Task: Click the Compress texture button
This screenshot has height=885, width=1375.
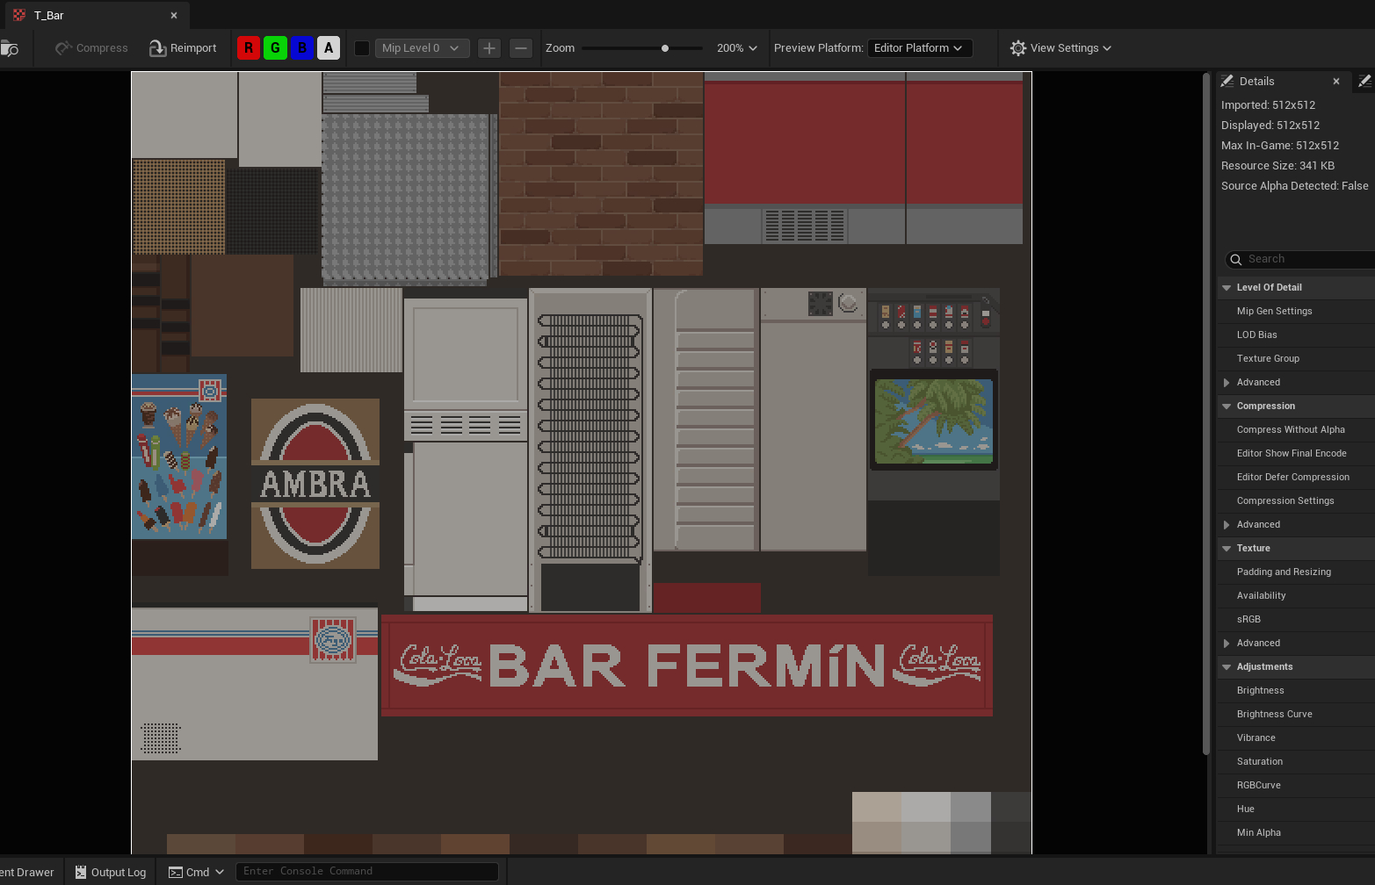Action: pos(91,48)
